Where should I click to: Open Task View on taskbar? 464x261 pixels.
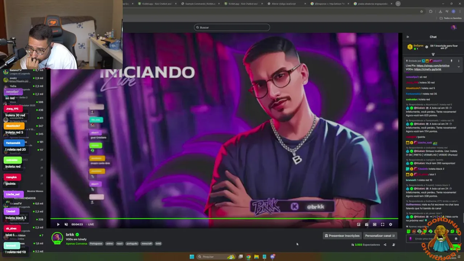(x=240, y=257)
